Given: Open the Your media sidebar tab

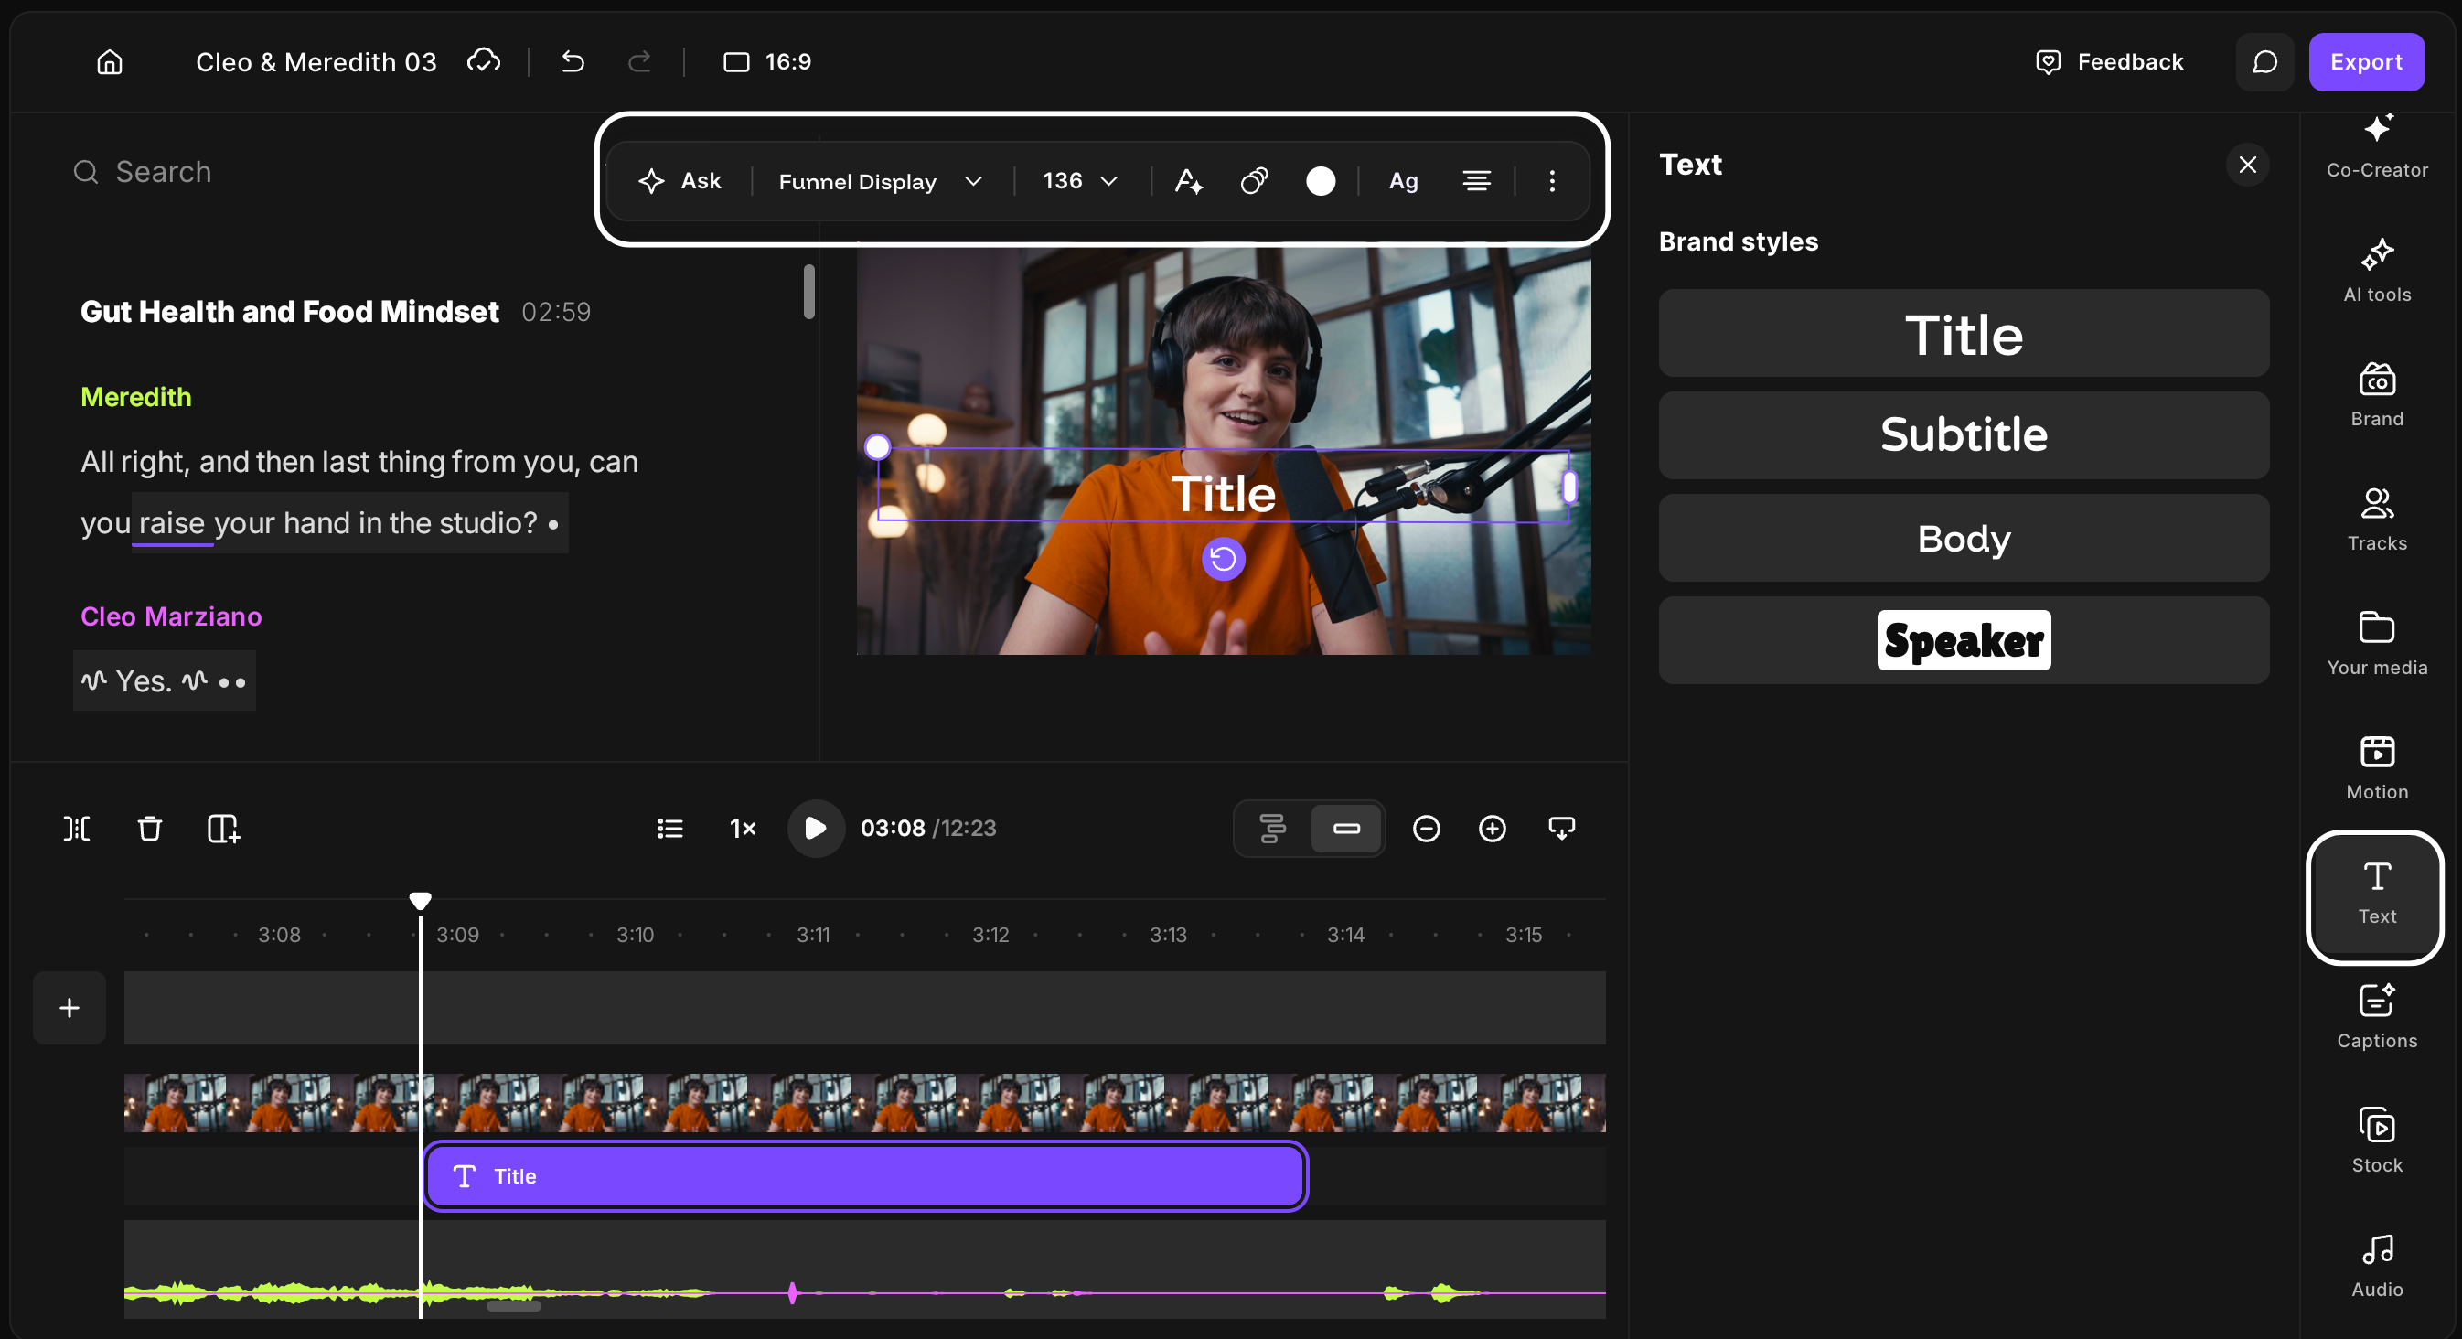Looking at the screenshot, I should click(x=2376, y=643).
